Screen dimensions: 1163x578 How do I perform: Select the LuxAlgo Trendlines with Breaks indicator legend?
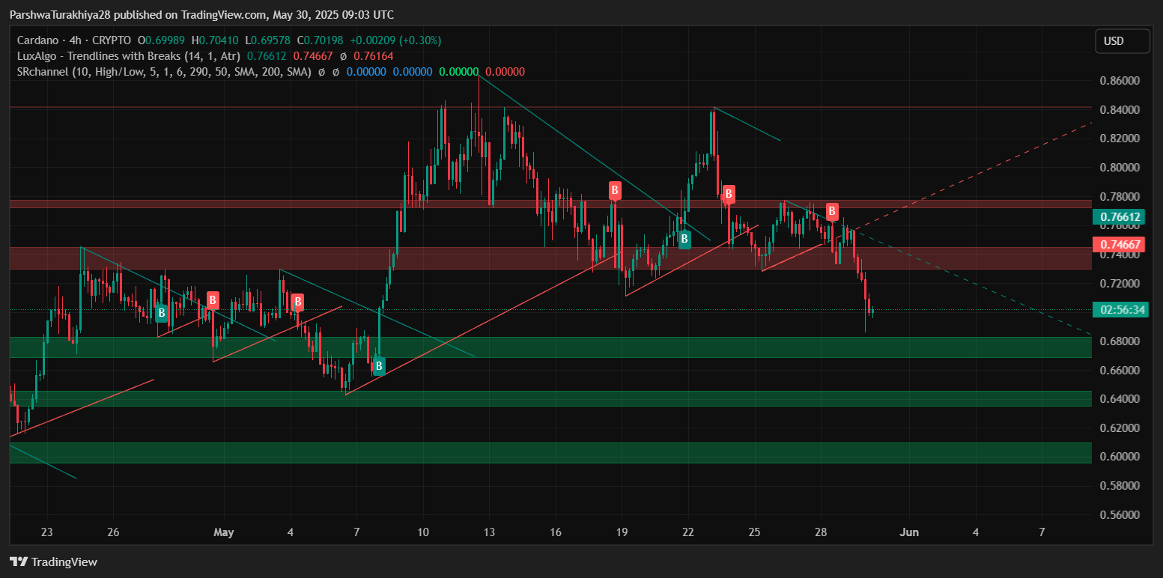[x=129, y=56]
